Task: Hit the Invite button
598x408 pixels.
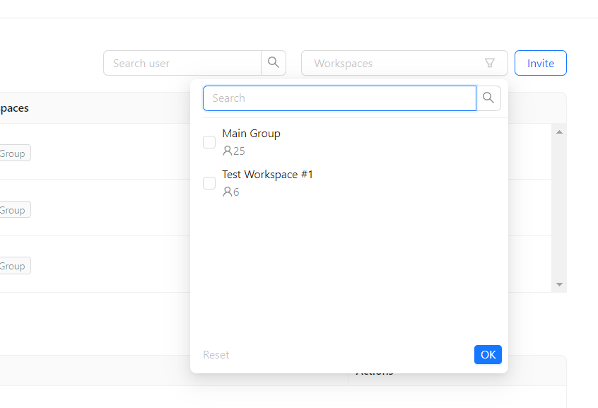Action: pyautogui.click(x=540, y=63)
